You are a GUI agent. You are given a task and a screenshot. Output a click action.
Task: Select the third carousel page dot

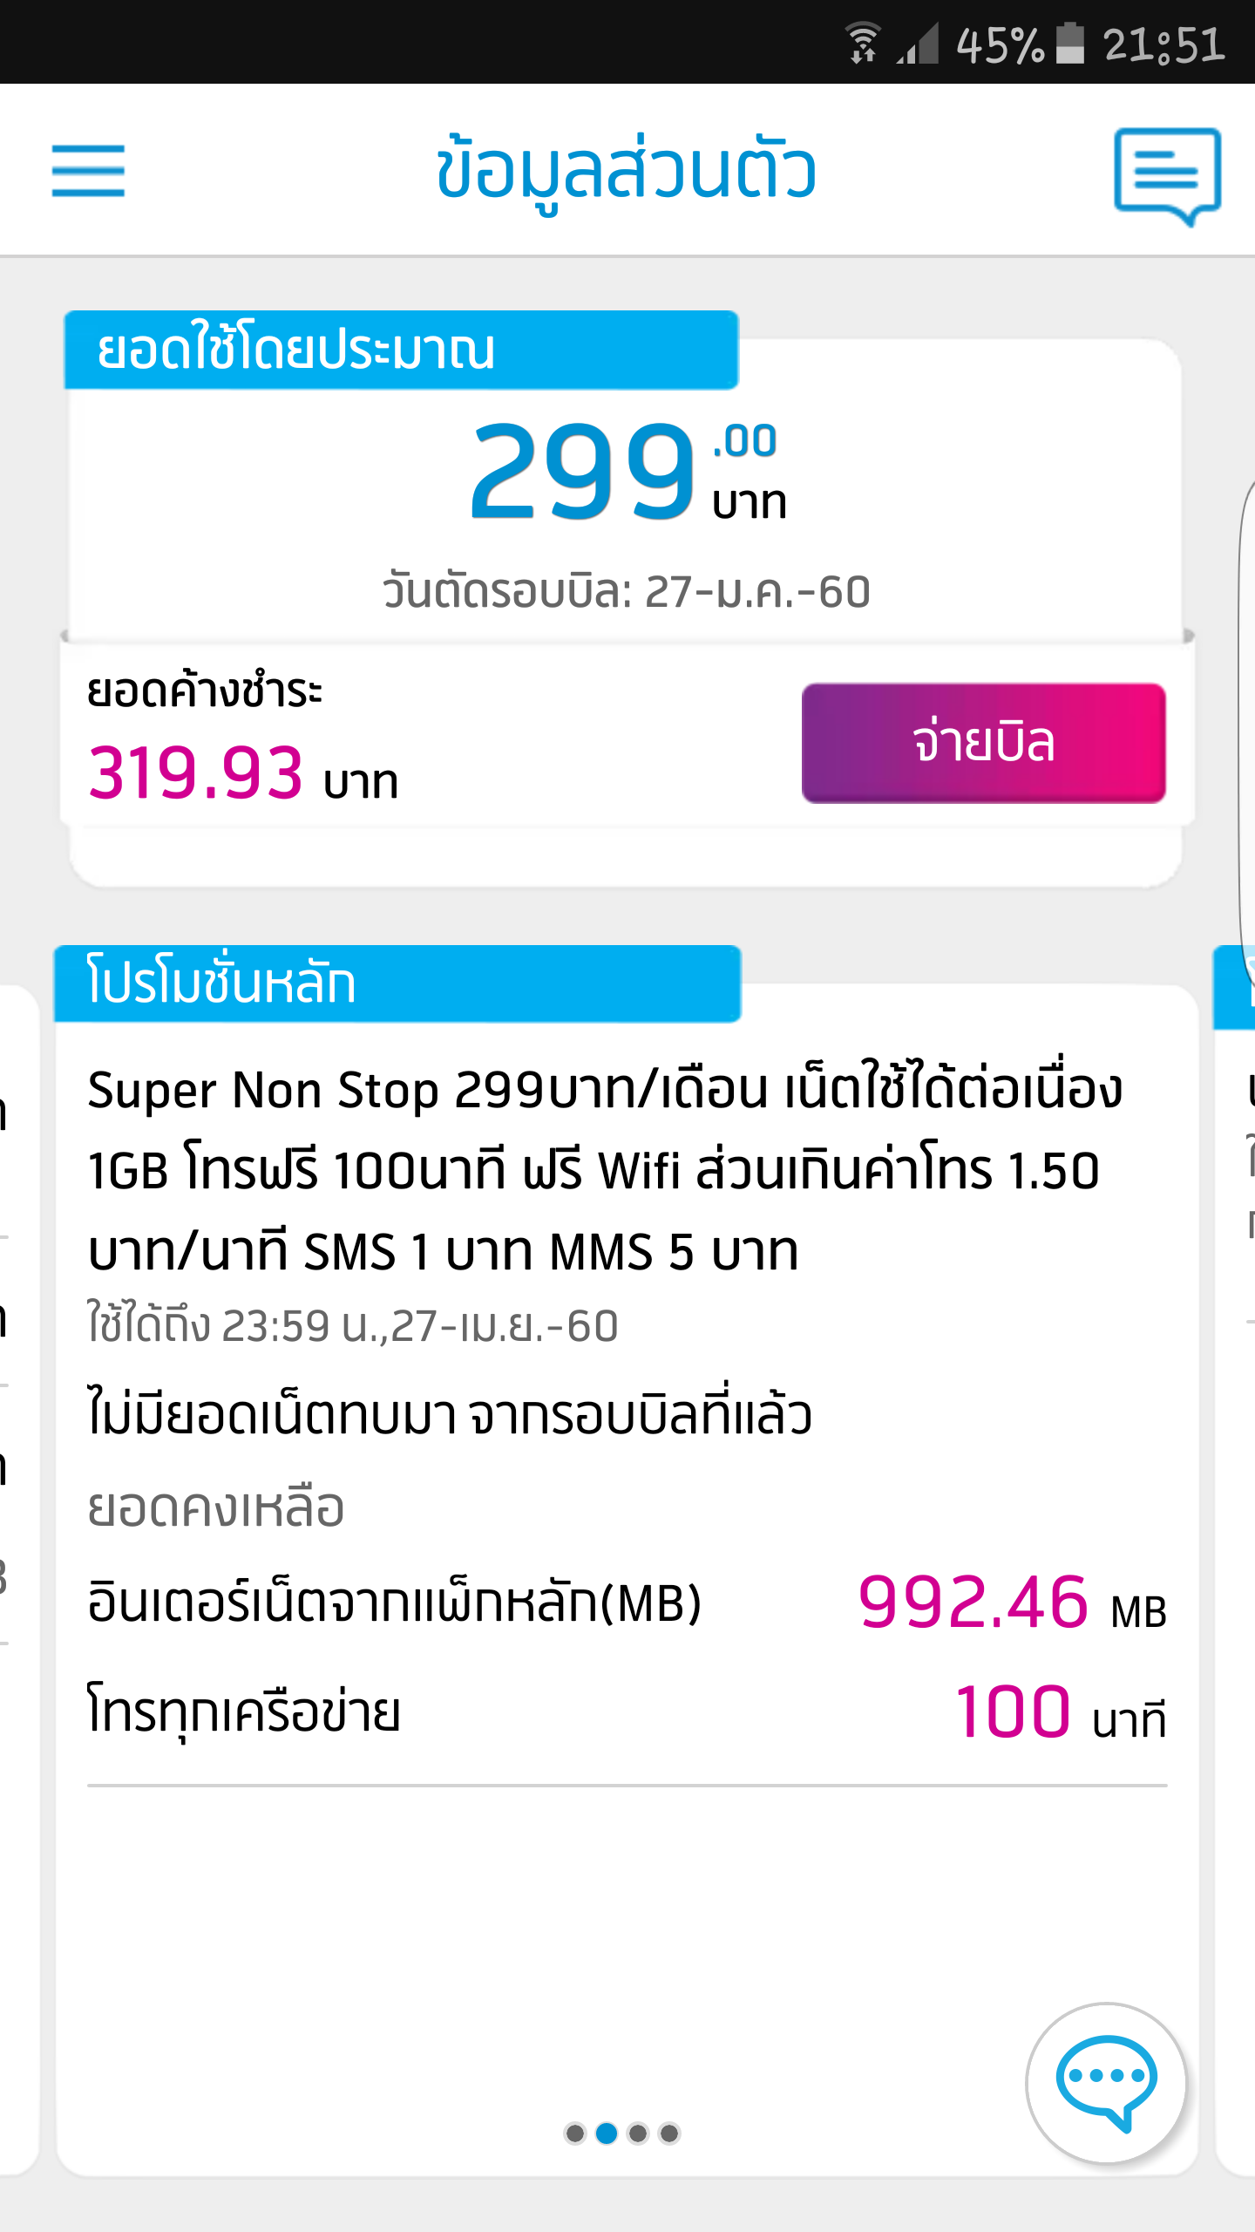click(638, 2133)
